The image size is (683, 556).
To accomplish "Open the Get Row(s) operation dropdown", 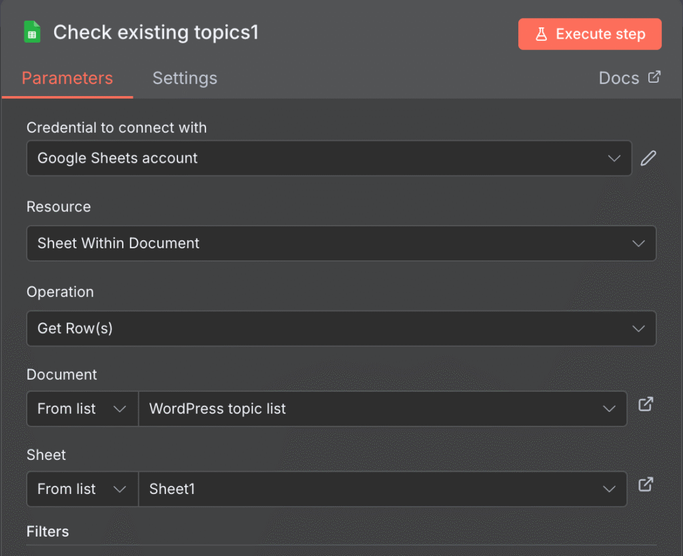I will click(x=341, y=328).
